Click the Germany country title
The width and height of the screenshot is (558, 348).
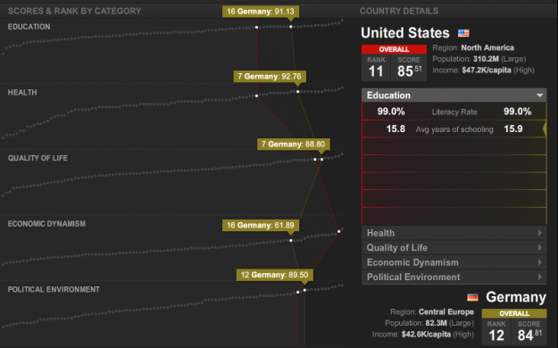point(516,297)
